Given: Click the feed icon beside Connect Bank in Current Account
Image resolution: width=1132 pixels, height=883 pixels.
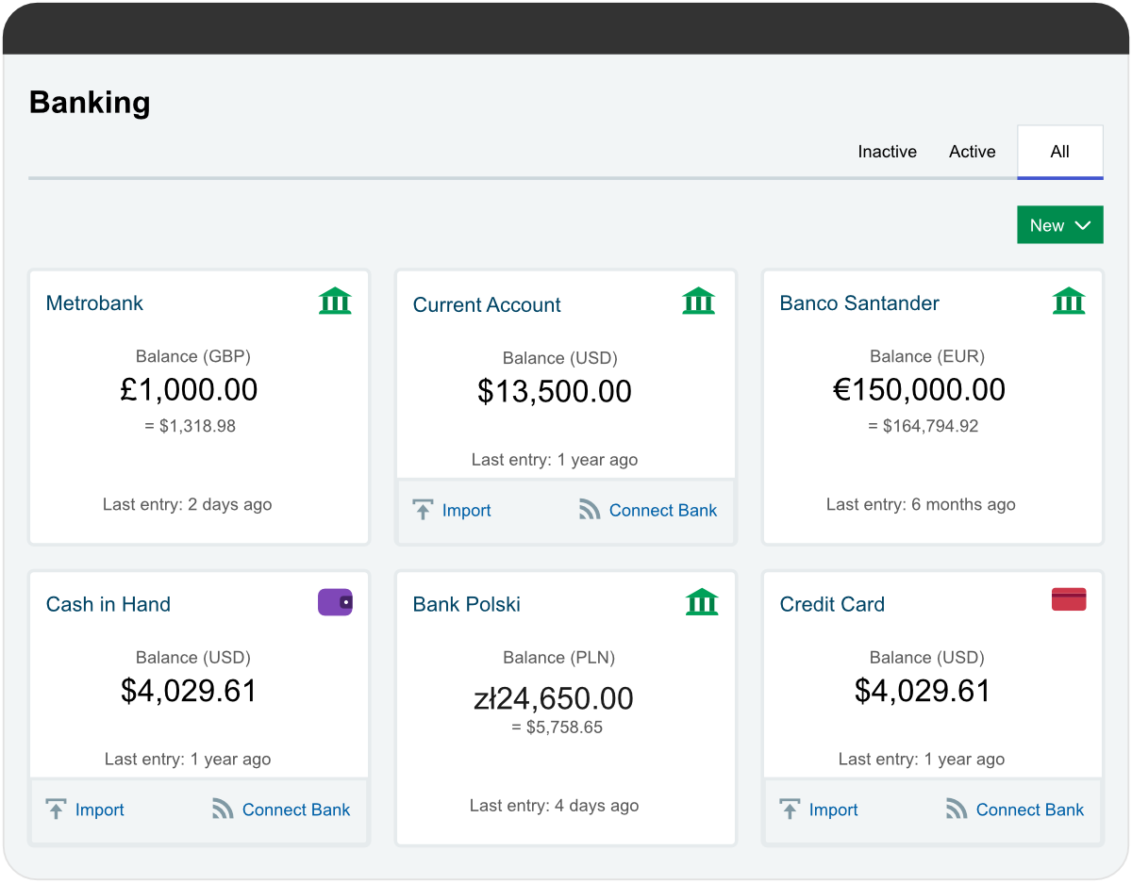Looking at the screenshot, I should [x=590, y=510].
